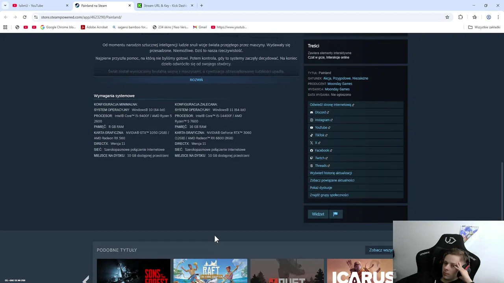
Task: Open Moonday Games producer link
Action: pyautogui.click(x=340, y=84)
